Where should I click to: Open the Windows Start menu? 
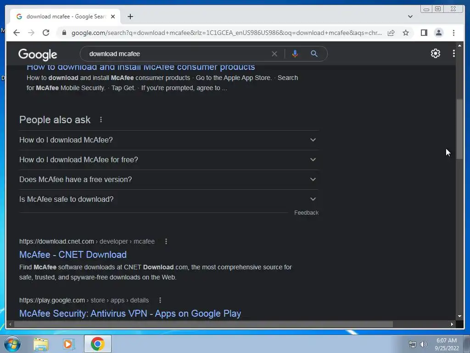[x=11, y=344]
